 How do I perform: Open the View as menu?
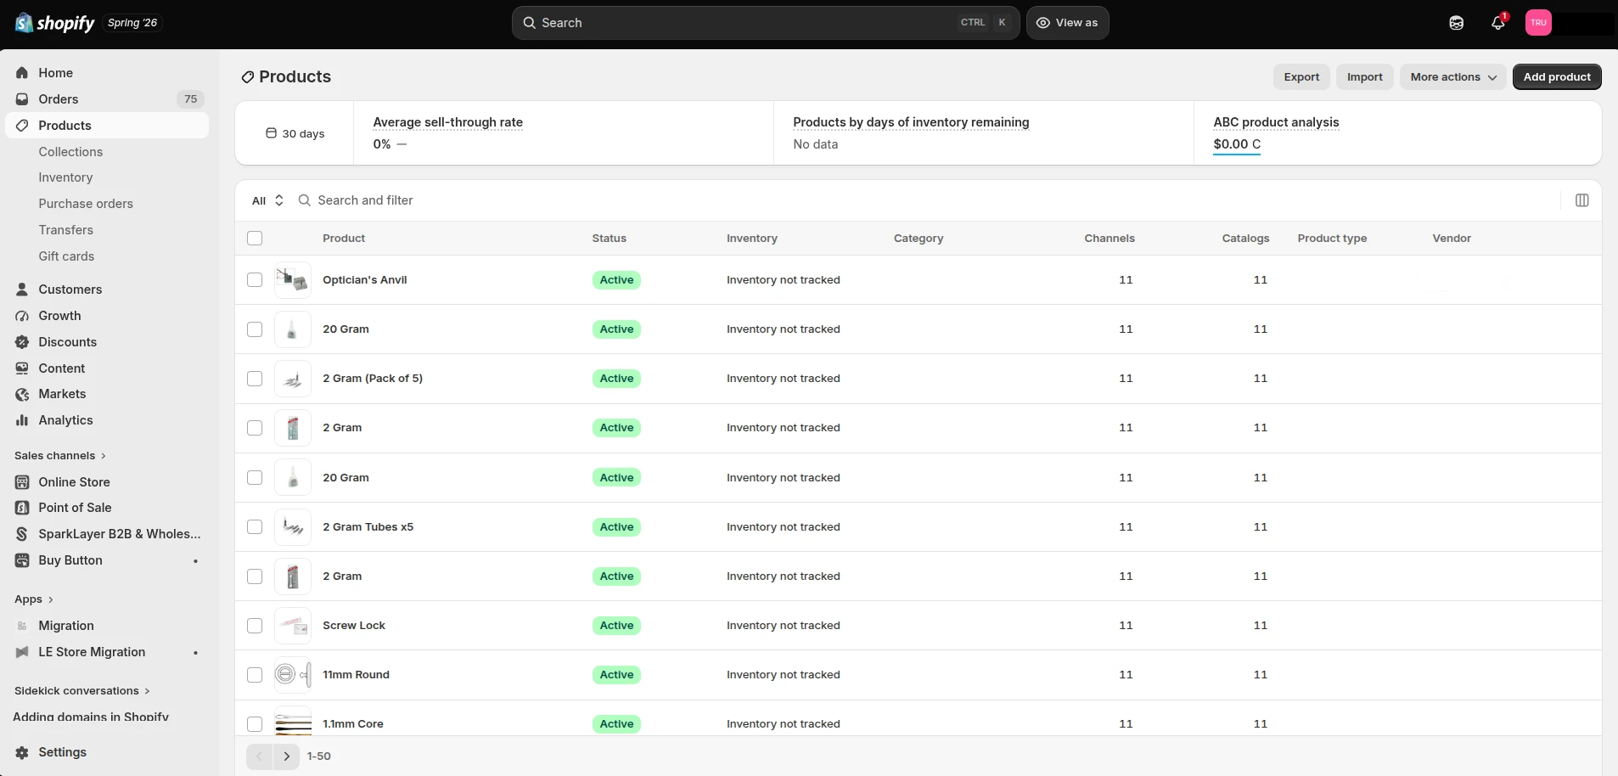pos(1067,23)
